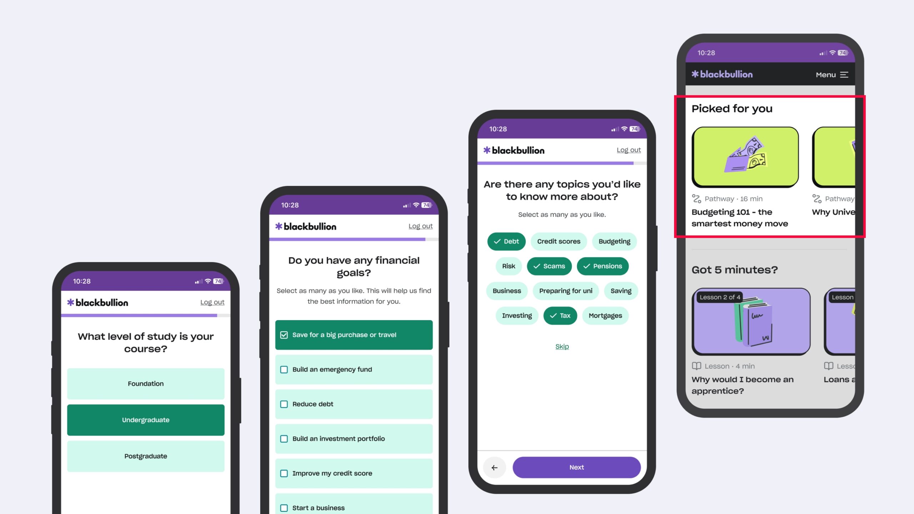Toggle Save for a big purchase checkbox
Screen dimensions: 914x514
[284, 334]
